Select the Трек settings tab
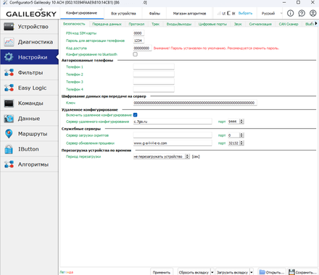This screenshot has height=275, width=319. (x=156, y=24)
